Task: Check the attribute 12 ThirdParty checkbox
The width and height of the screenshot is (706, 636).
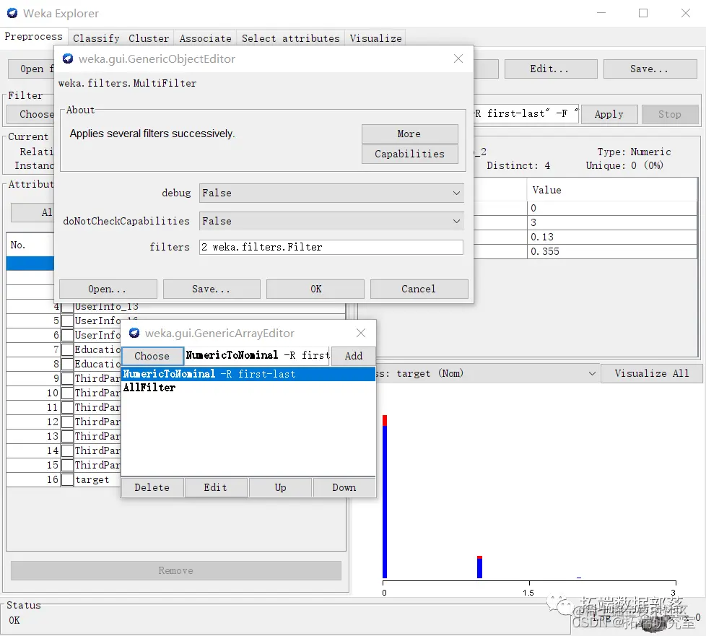Action: (67, 422)
